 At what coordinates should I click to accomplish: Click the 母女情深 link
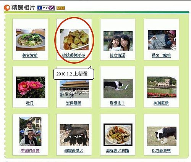(x=117, y=55)
